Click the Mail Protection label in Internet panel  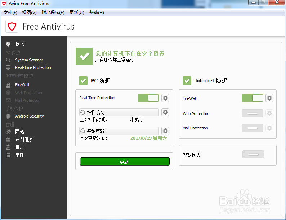195,128
